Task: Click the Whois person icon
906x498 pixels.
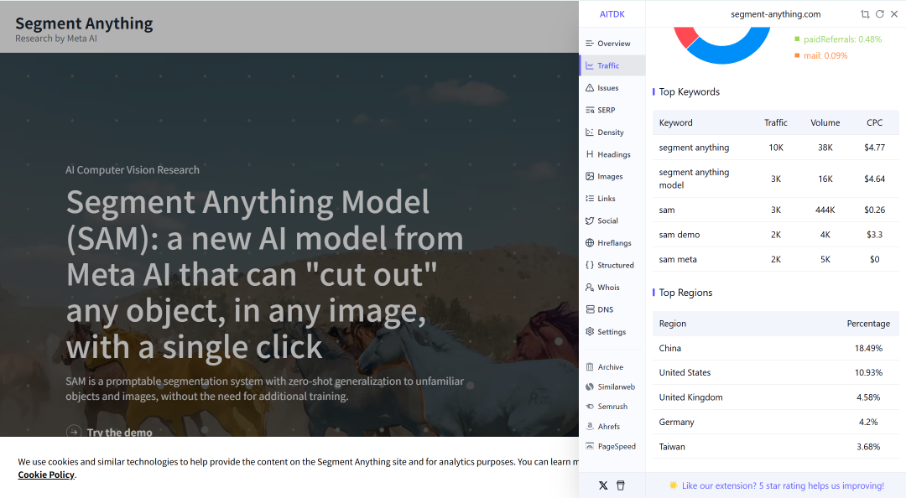Action: [590, 287]
